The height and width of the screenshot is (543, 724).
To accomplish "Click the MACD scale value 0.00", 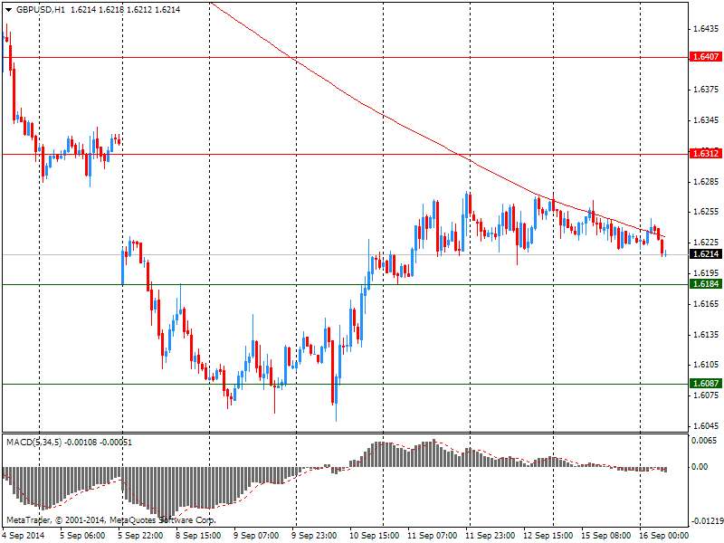I will [x=700, y=467].
